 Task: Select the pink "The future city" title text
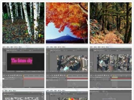22,61
